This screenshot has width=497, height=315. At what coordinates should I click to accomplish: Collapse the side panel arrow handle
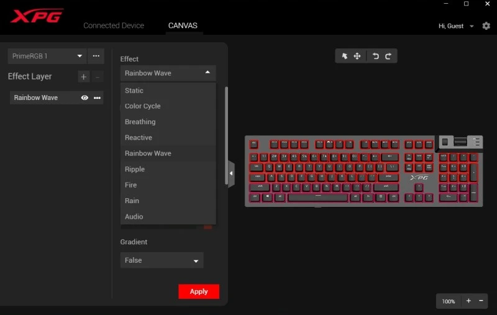click(x=231, y=174)
